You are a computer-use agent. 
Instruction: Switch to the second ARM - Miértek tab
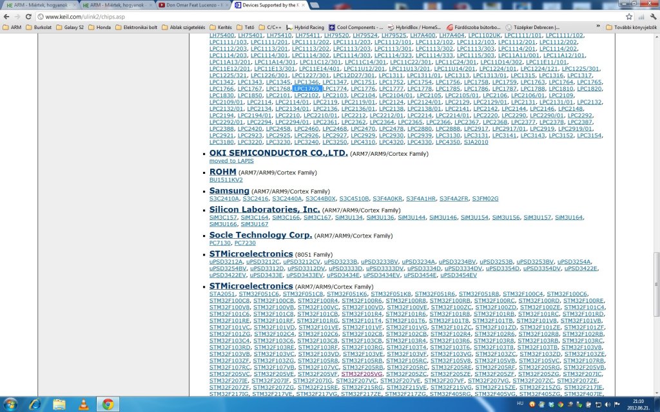116,5
